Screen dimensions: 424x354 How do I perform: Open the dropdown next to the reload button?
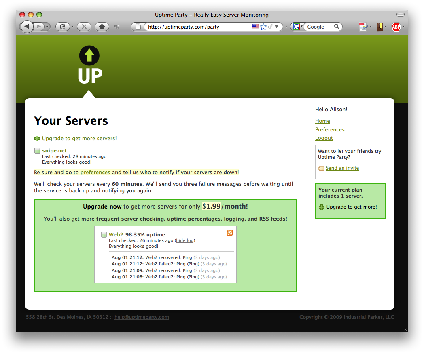72,27
